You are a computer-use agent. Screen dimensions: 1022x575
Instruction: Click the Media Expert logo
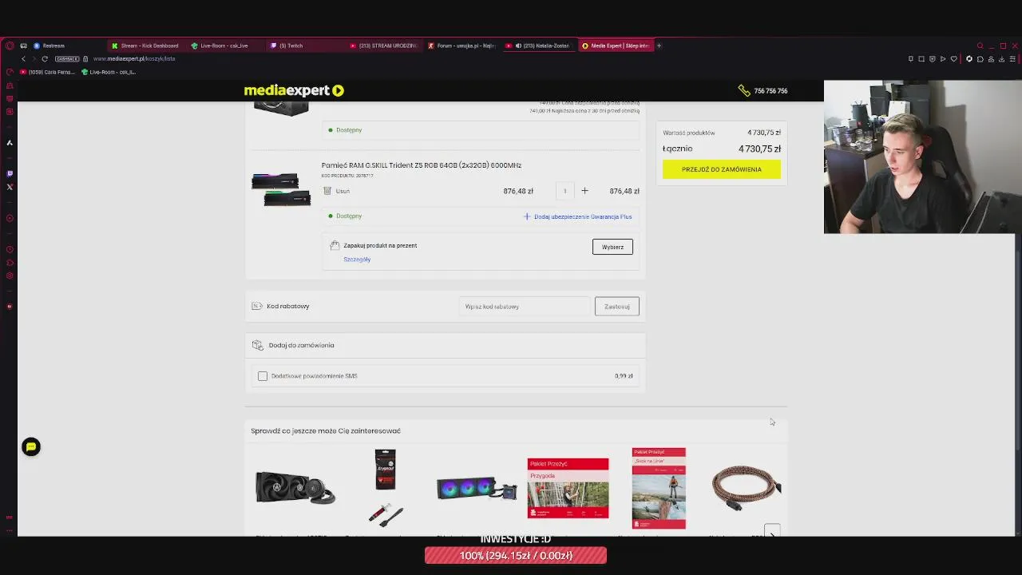tap(294, 90)
